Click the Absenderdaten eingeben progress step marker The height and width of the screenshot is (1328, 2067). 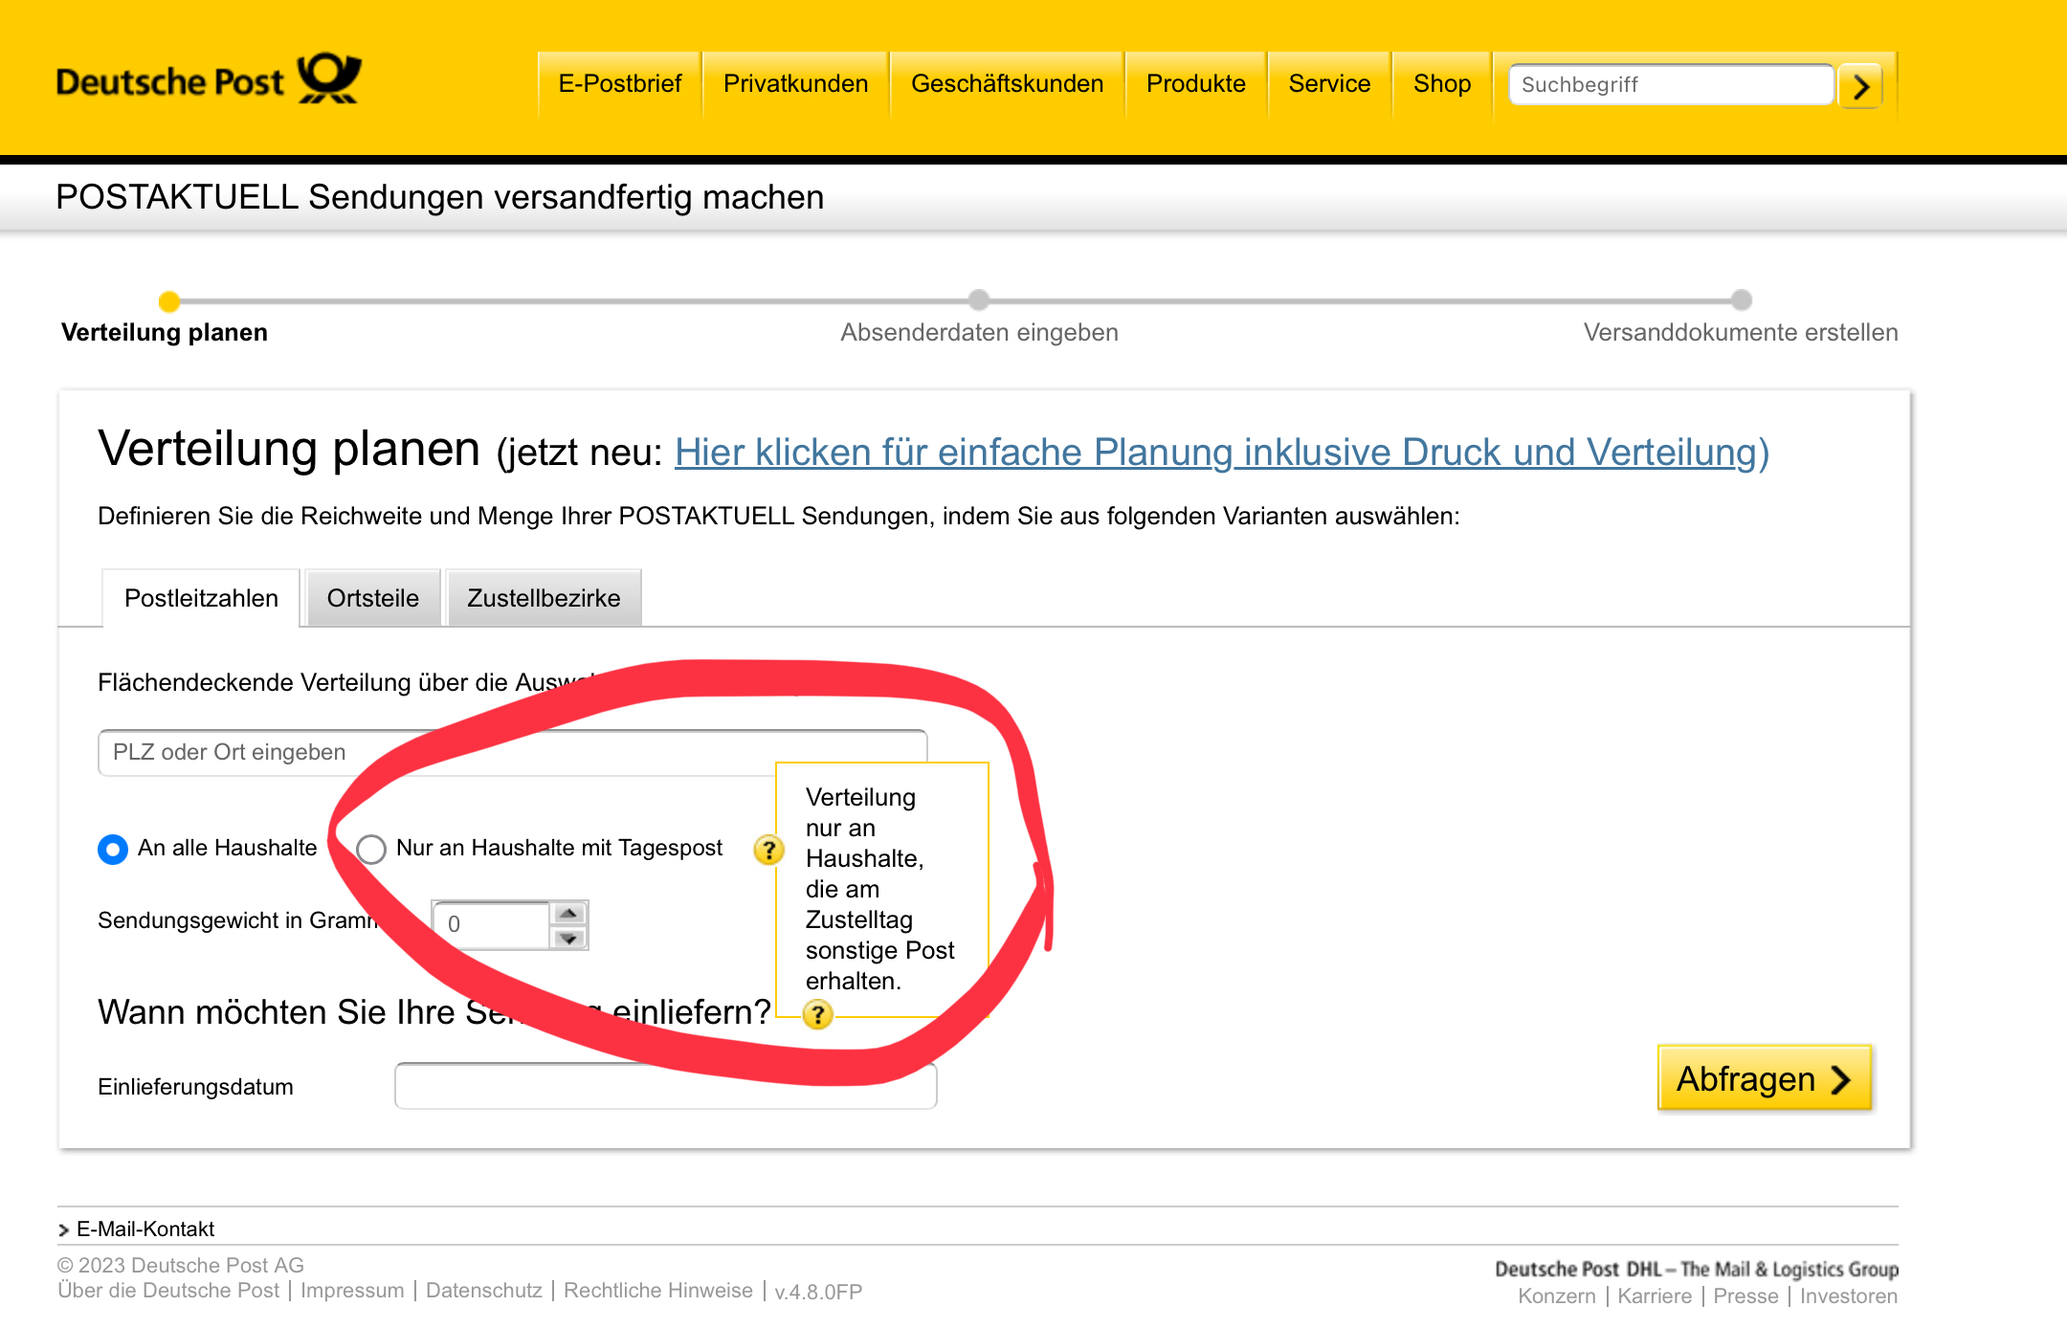(978, 300)
